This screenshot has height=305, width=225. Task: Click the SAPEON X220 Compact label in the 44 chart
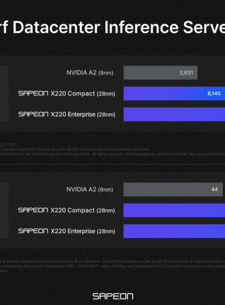click(x=67, y=210)
